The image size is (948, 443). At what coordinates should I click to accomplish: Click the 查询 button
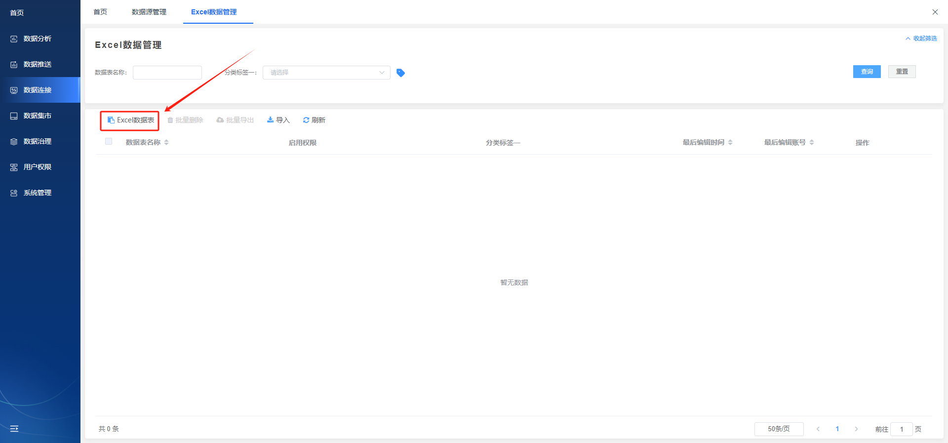867,72
